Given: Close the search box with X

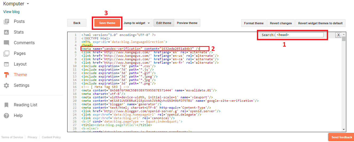Looking at the screenshot, I should [338, 35].
